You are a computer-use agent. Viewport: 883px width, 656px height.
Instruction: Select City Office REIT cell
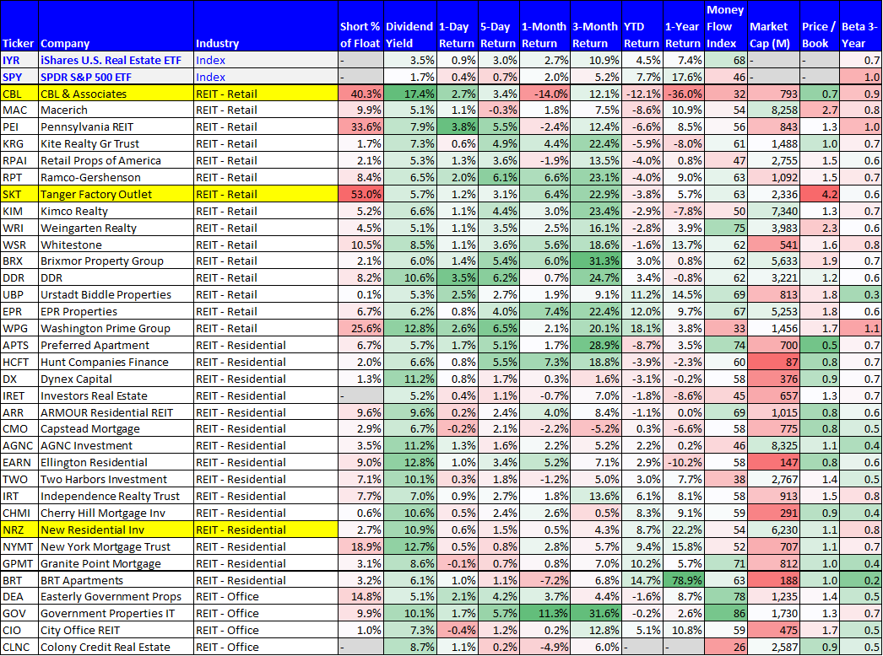[116, 631]
